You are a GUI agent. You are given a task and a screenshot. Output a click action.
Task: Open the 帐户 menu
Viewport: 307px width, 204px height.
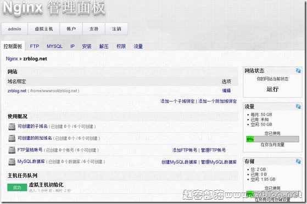[71, 29]
